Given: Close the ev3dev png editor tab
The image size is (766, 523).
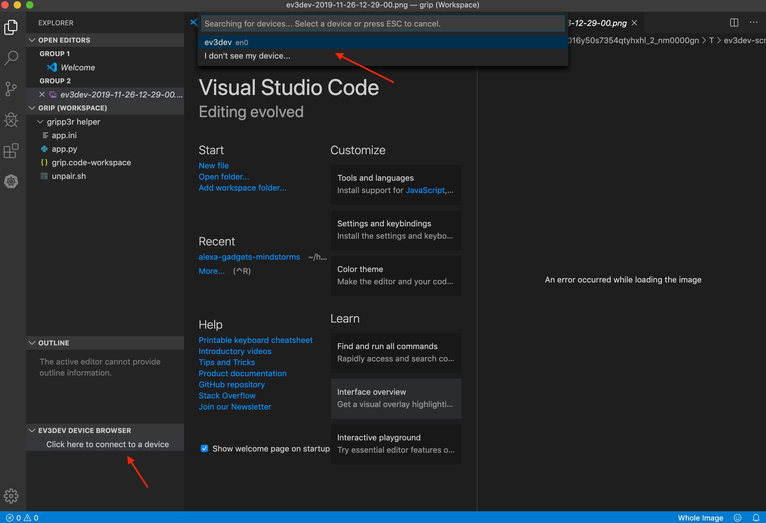Looking at the screenshot, I should point(634,23).
